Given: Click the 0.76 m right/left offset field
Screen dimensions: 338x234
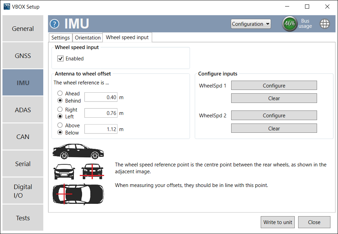Looking at the screenshot, I should tap(101, 113).
